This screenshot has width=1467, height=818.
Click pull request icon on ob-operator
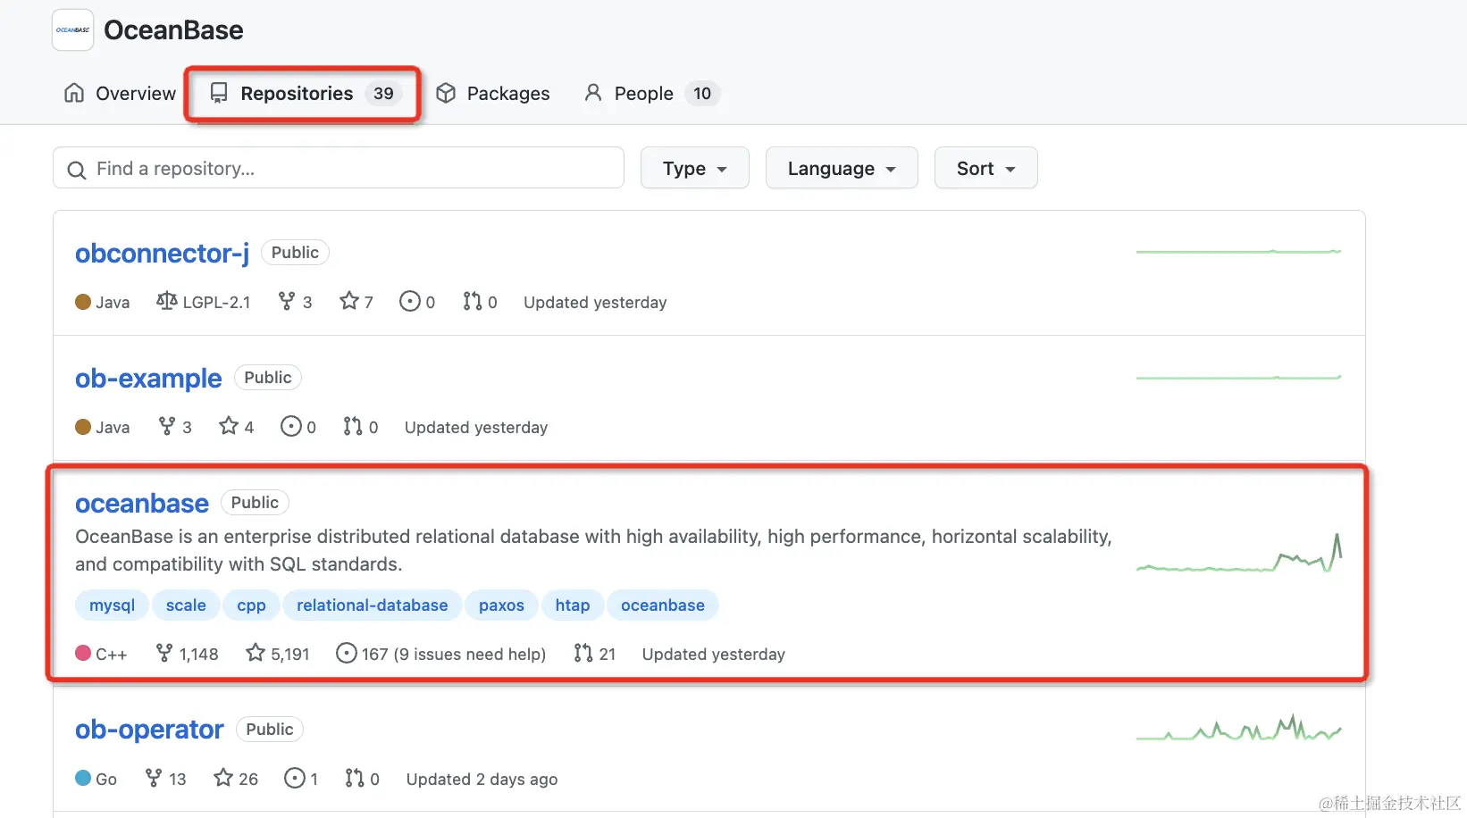(354, 779)
